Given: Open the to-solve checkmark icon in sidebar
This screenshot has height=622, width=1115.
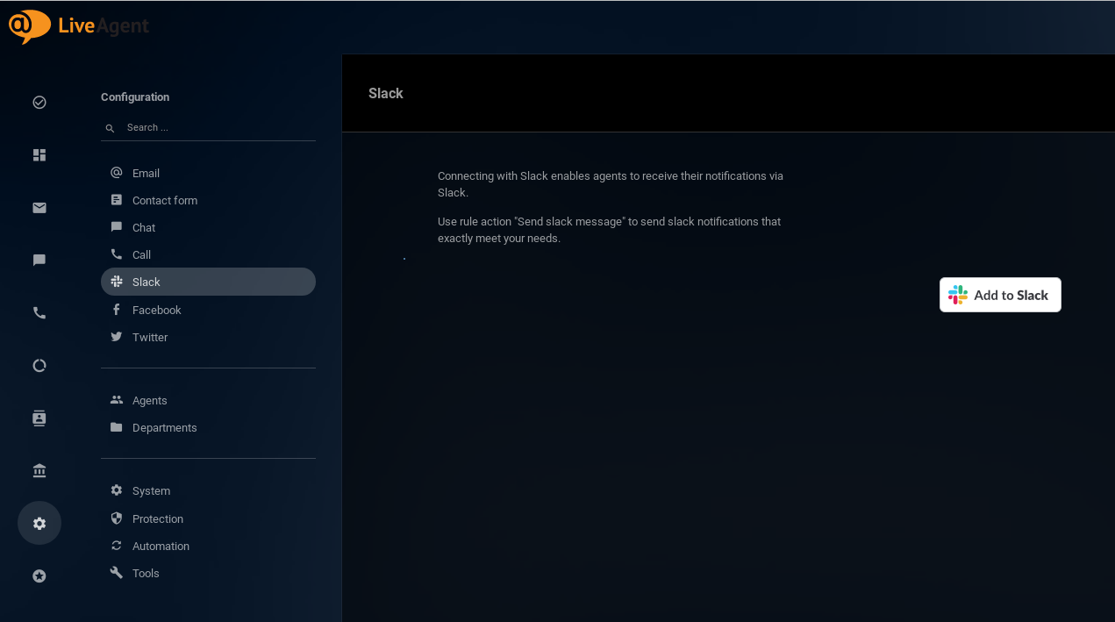Looking at the screenshot, I should point(39,103).
